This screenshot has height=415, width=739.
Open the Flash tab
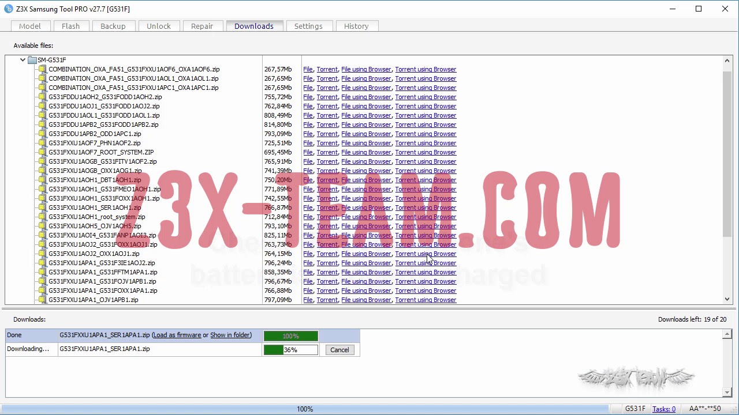click(70, 26)
